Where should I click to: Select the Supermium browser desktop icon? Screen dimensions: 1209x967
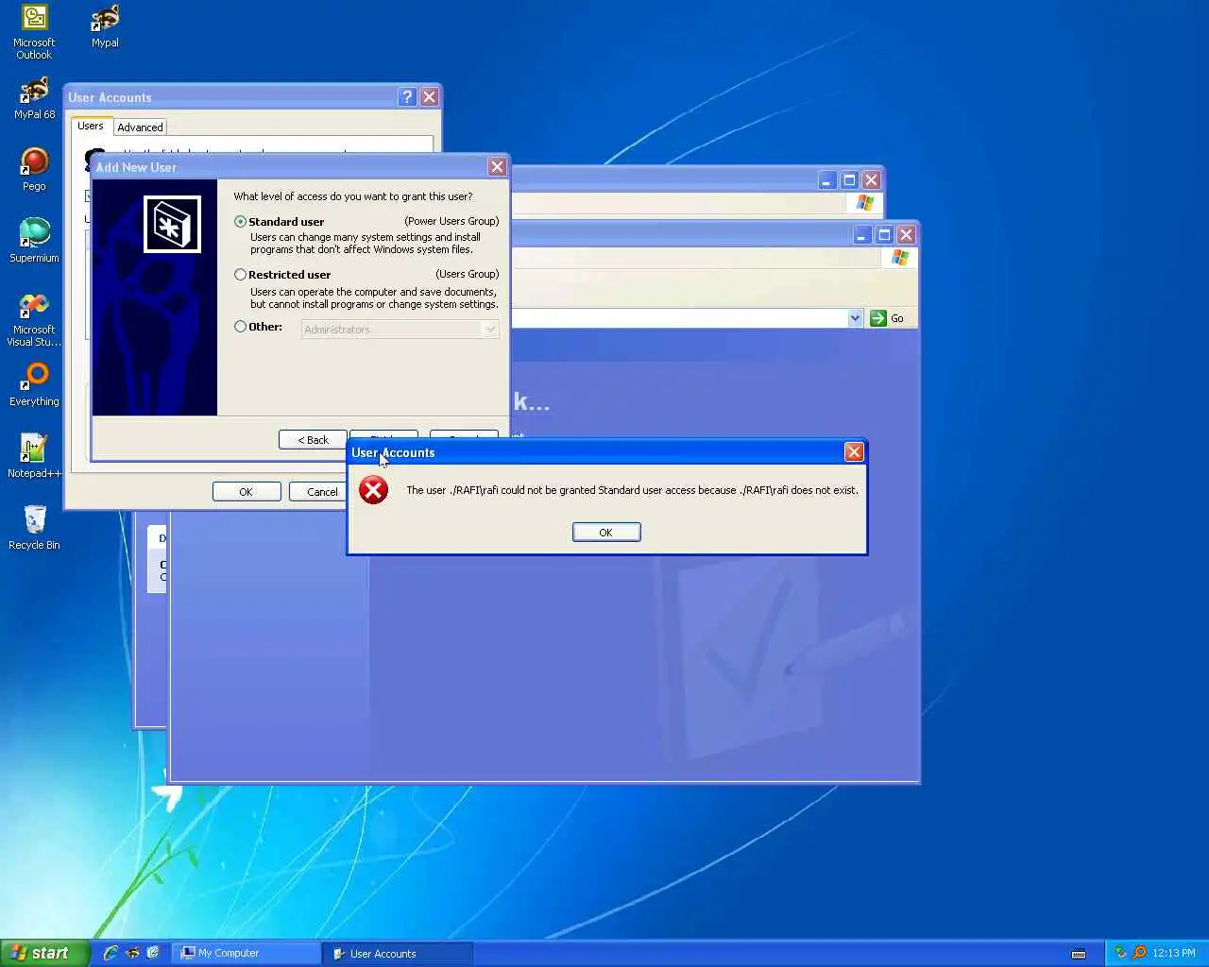coord(34,242)
